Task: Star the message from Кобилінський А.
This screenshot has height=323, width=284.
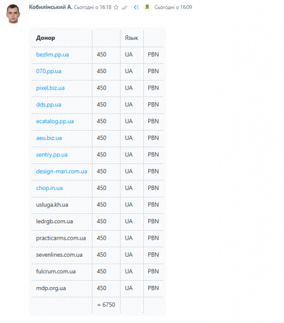Action: pos(116,8)
